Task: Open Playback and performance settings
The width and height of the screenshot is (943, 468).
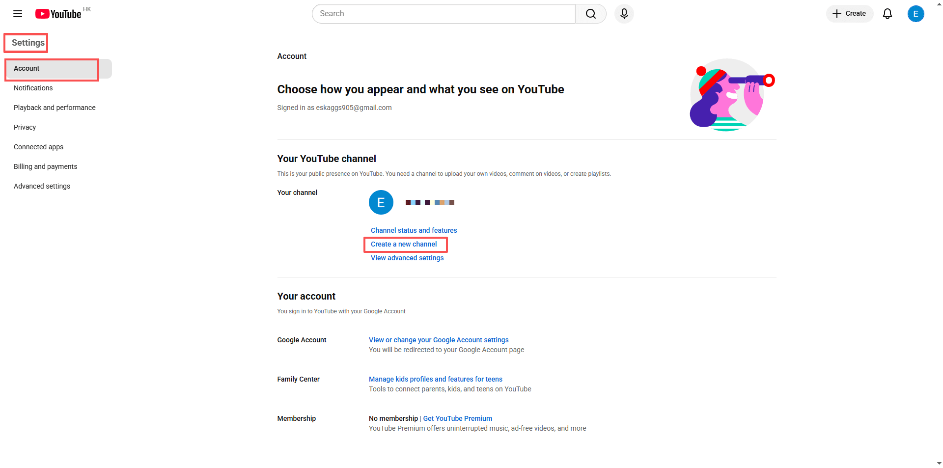Action: tap(58, 108)
